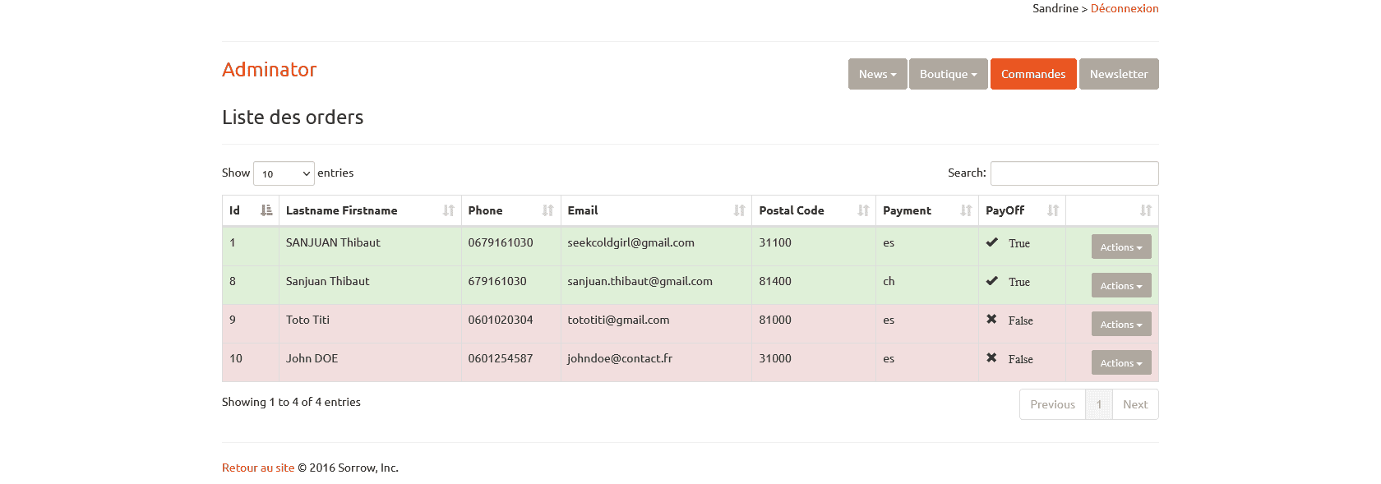Click the Retour au site link

point(258,468)
